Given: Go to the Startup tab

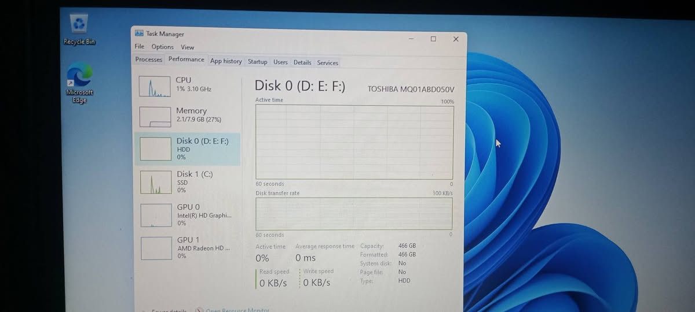Looking at the screenshot, I should pyautogui.click(x=258, y=62).
